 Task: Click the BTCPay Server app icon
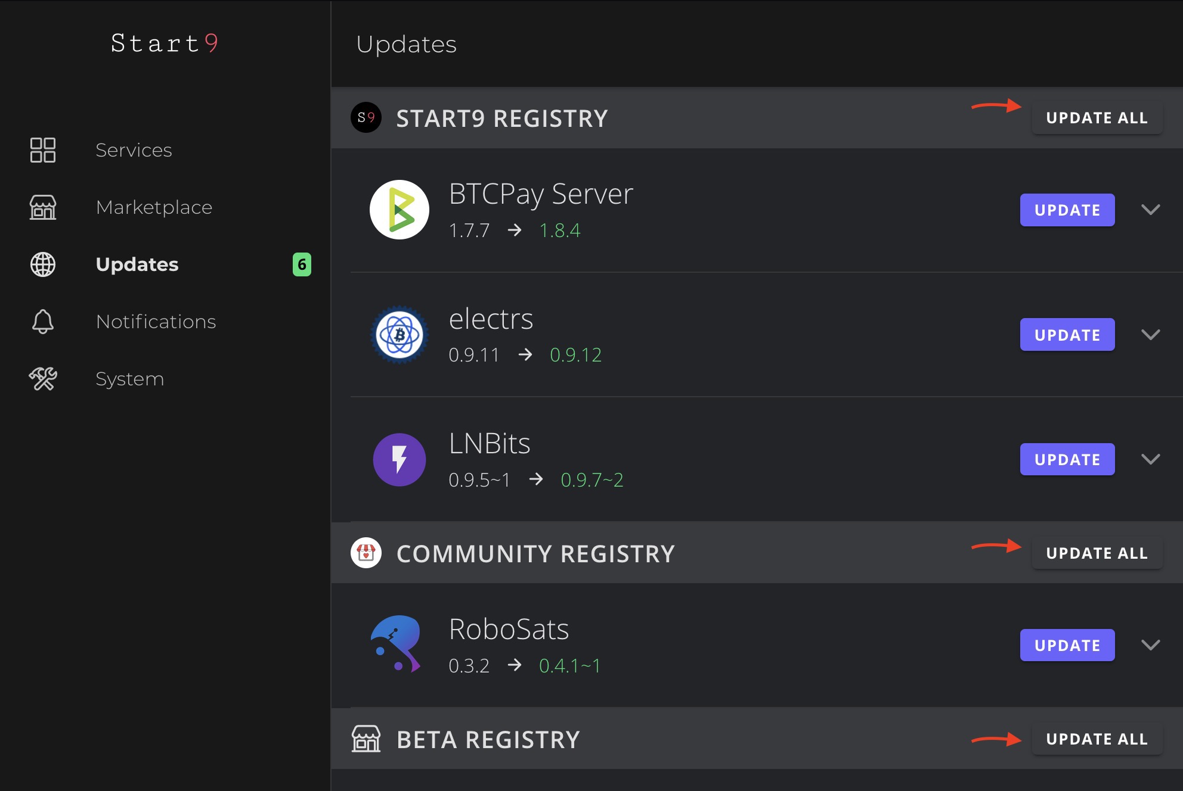pyautogui.click(x=400, y=210)
